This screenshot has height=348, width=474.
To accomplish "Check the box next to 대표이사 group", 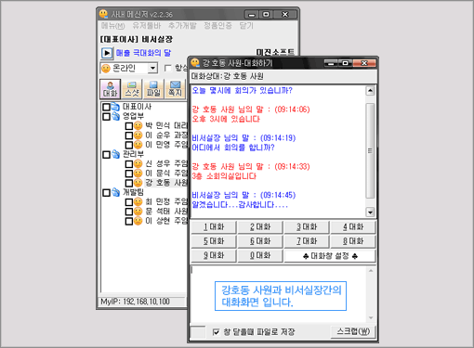I will click(x=106, y=107).
